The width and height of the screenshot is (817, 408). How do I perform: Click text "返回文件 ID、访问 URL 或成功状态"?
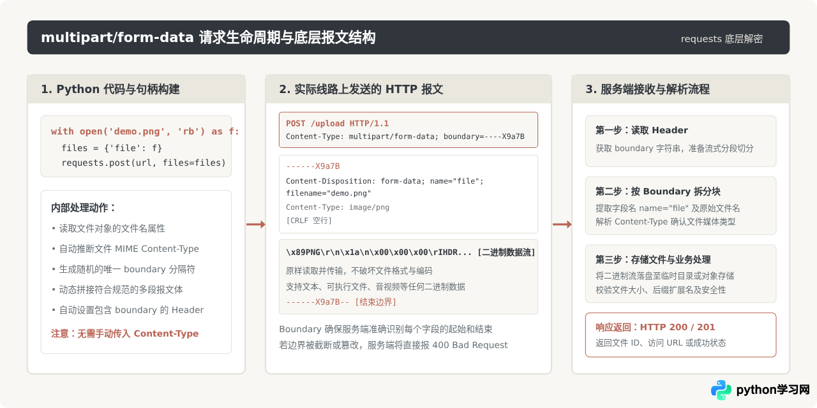point(661,343)
